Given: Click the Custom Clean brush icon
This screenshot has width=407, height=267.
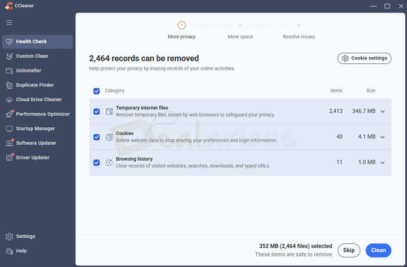Looking at the screenshot, I should (10, 56).
